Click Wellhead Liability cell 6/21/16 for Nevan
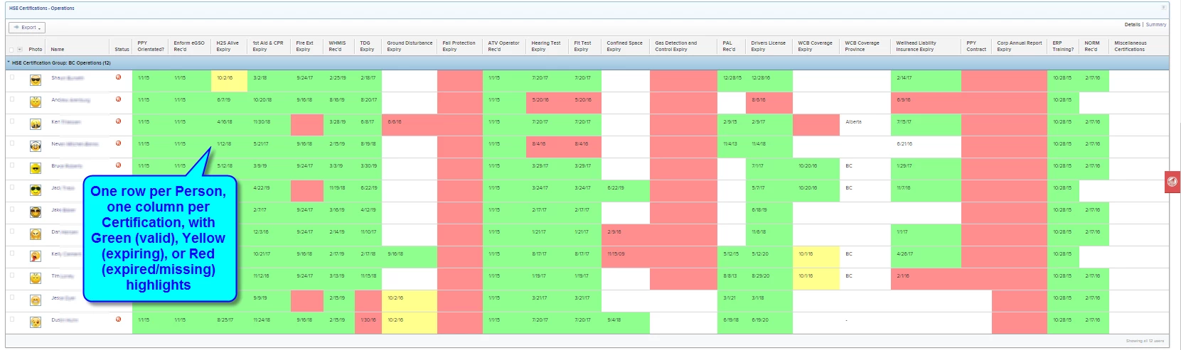The height and width of the screenshot is (350, 1181). (926, 147)
